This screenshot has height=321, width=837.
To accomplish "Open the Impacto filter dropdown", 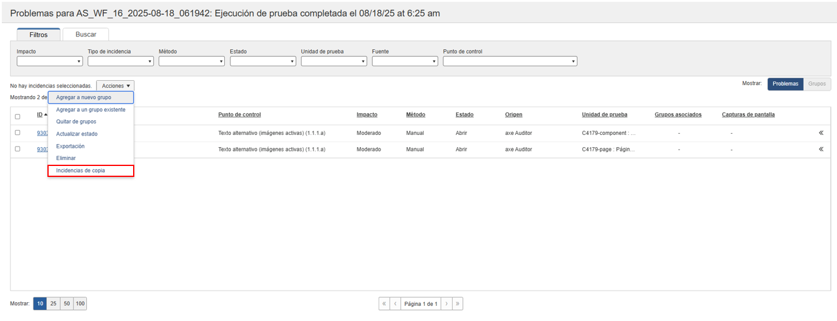I will click(49, 61).
